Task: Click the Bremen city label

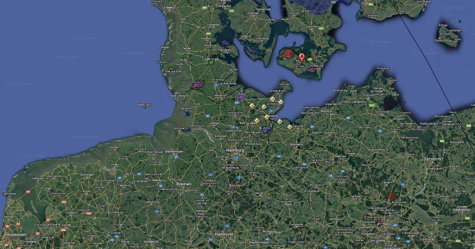Action: [184, 184]
